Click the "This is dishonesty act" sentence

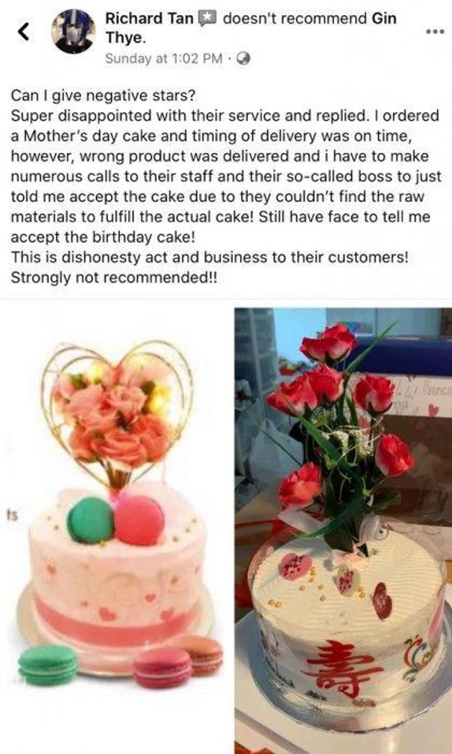[210, 257]
